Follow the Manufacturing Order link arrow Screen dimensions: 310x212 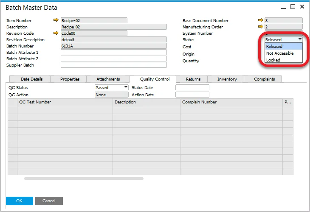pyautogui.click(x=260, y=27)
